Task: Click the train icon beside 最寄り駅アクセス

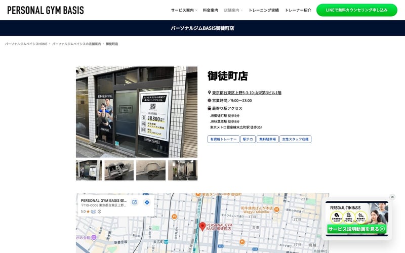Action: (210, 108)
